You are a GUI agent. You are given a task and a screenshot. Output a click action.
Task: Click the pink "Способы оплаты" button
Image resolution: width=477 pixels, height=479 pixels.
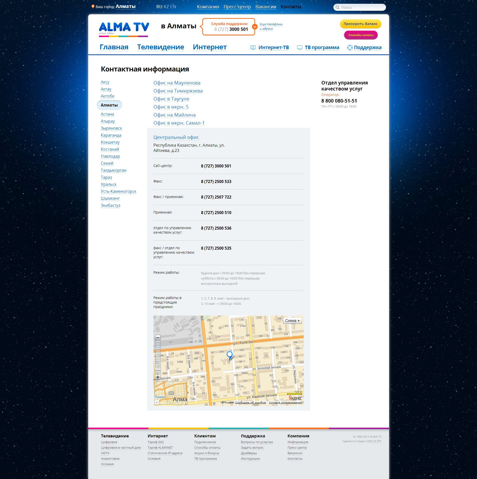click(361, 35)
